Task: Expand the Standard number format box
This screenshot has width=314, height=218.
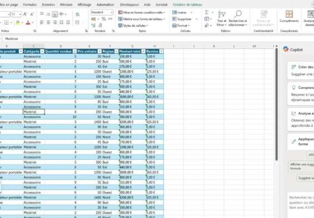Action: (102, 12)
